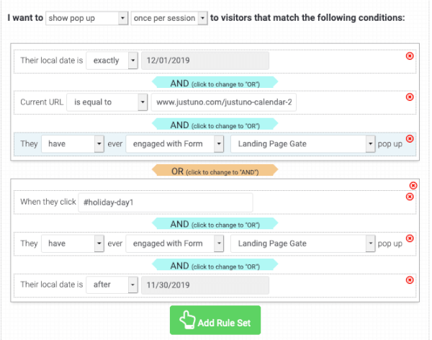
Task: Delete the Current URL condition row
Action: pos(410,97)
